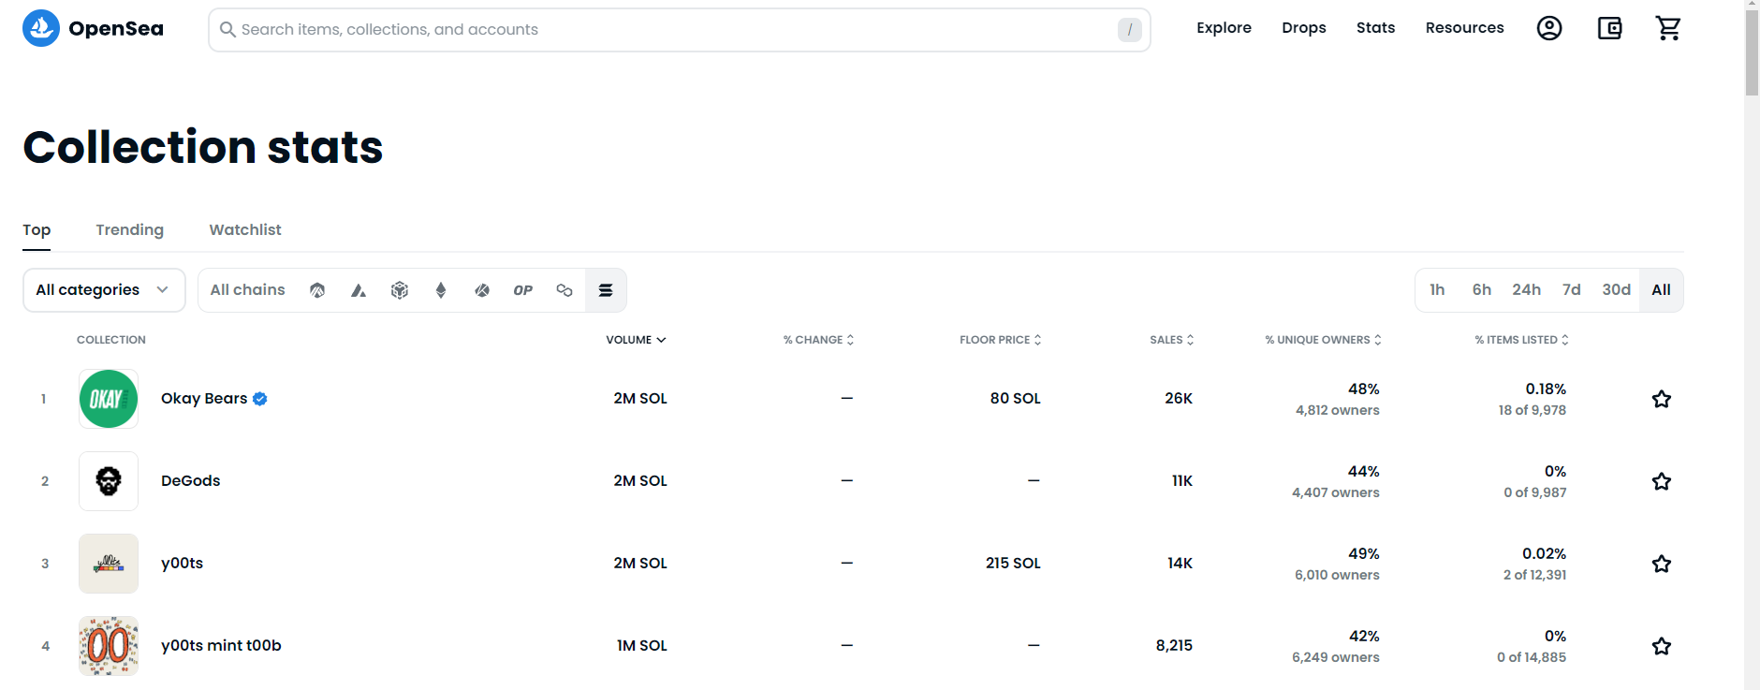1760x690 pixels.
Task: Open the wallet icon in header
Action: tap(1609, 28)
